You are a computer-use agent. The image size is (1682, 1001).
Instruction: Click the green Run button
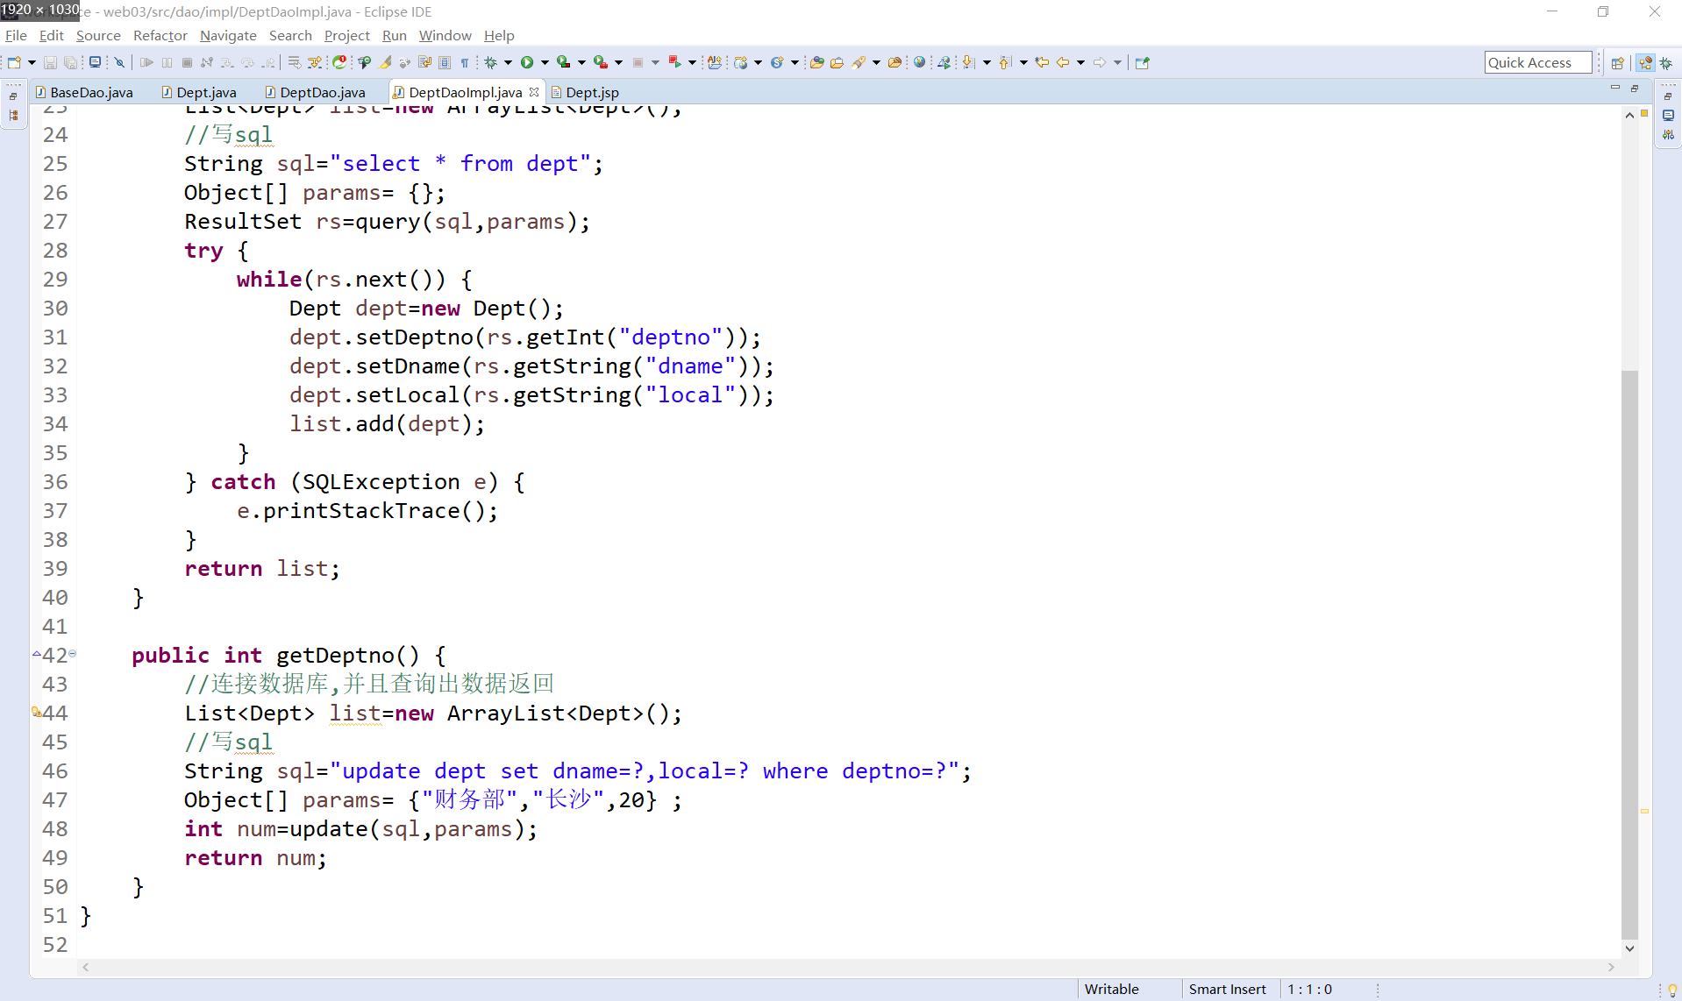click(527, 62)
